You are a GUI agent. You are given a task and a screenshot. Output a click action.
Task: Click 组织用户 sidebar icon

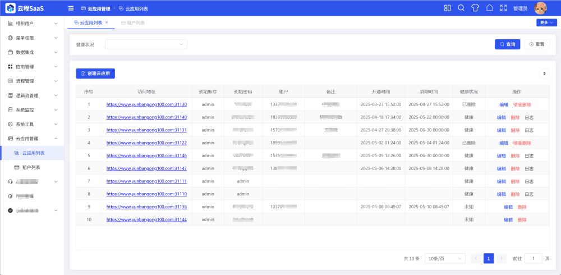(10, 23)
